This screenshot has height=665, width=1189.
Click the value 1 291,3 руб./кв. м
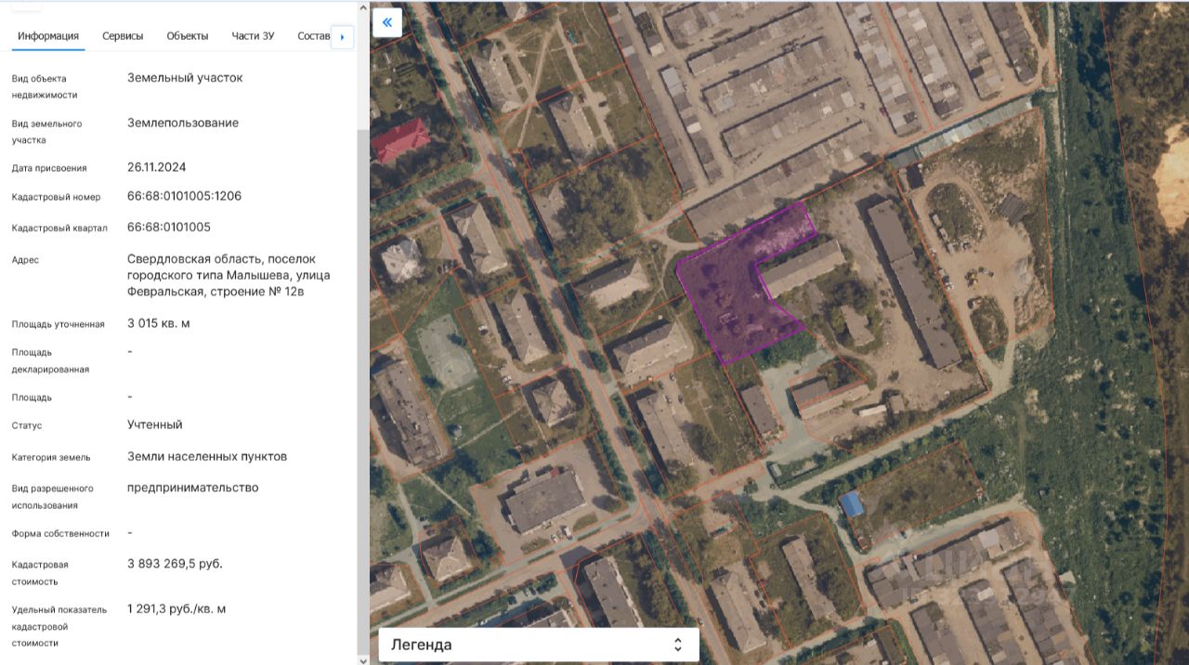pyautogui.click(x=176, y=609)
